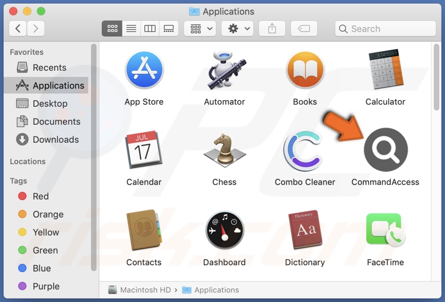Open Recents in the sidebar

click(46, 67)
